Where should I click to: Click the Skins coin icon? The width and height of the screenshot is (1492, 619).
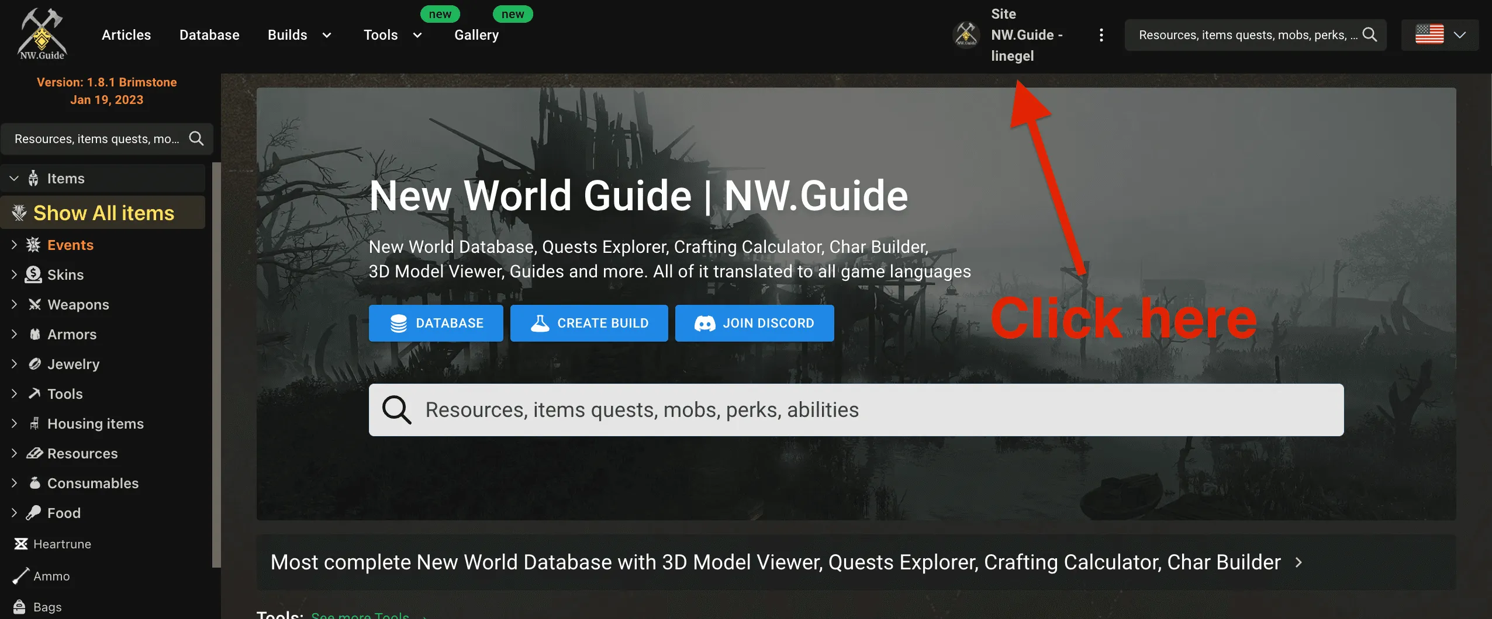click(33, 274)
